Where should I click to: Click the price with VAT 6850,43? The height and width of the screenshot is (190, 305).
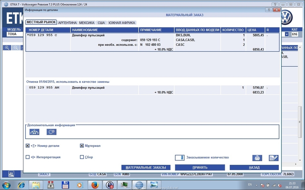pos(258,49)
